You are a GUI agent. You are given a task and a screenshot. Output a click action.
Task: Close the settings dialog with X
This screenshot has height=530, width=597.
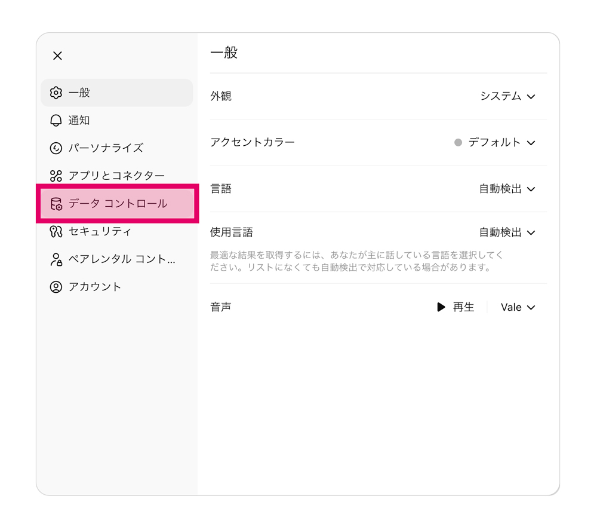click(x=57, y=56)
